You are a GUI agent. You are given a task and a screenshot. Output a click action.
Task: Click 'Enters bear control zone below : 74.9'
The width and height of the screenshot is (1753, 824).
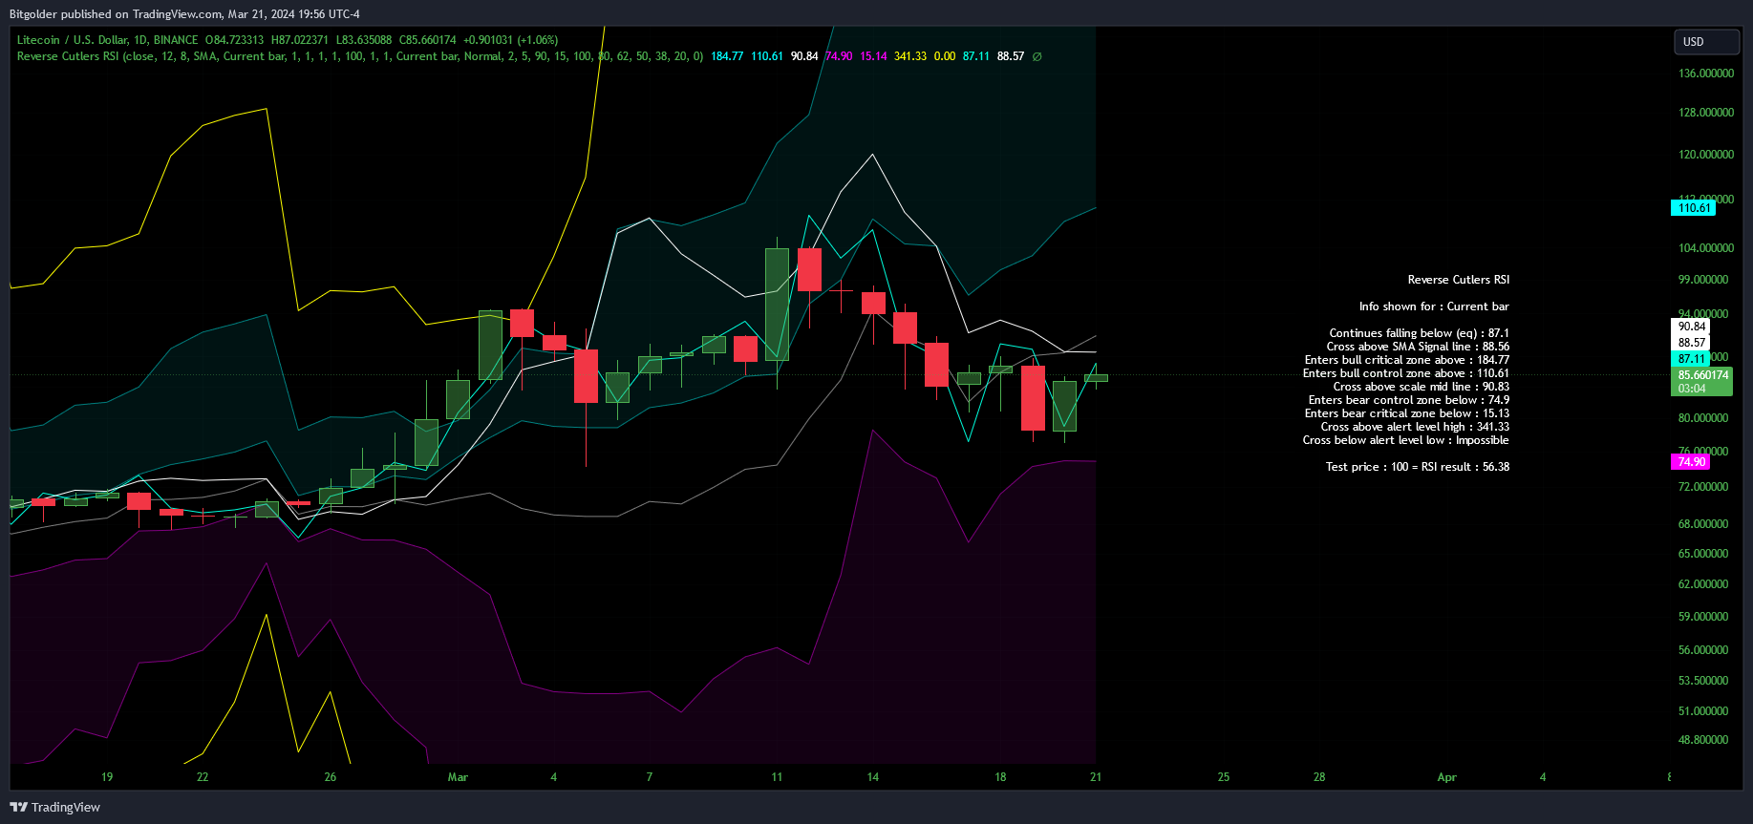coord(1409,400)
